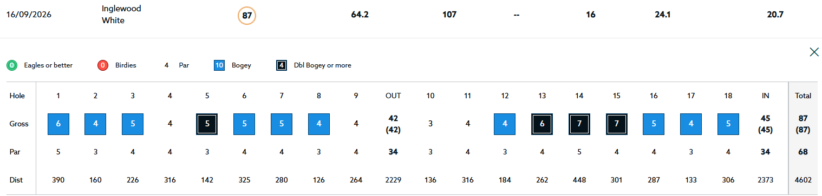The image size is (822, 196).
Task: Click hole 18 bogey score box
Action: pos(728,124)
